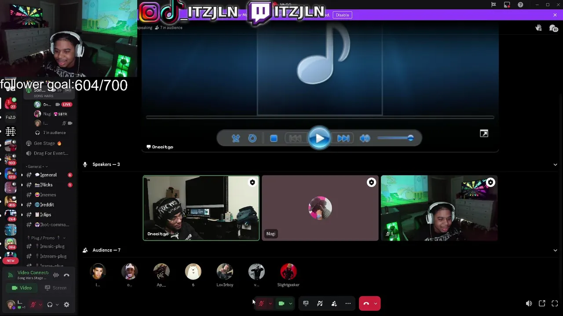Join the Gen Stage channel

click(48, 143)
